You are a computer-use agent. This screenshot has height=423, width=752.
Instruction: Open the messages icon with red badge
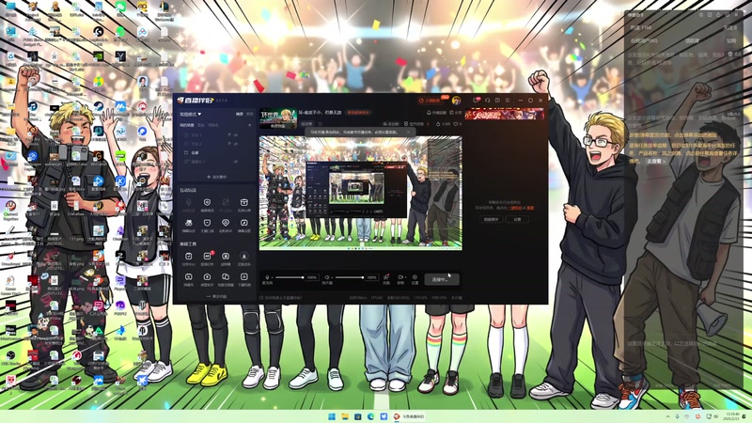477,101
